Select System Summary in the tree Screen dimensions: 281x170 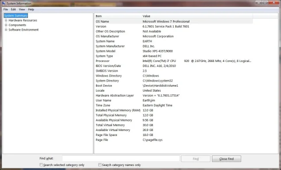coord(16,15)
